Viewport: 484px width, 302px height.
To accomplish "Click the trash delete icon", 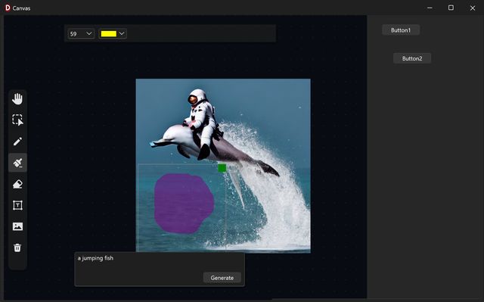I will pos(17,248).
